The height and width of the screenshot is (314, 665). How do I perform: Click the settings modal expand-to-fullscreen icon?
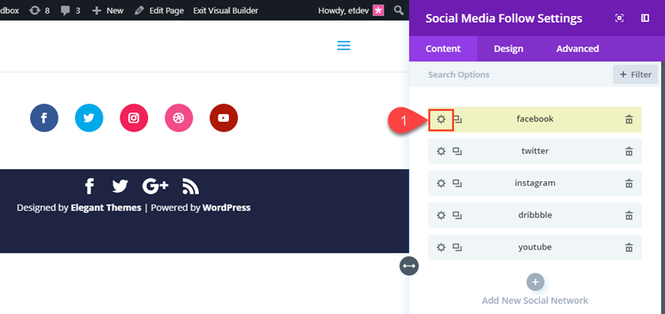point(619,18)
